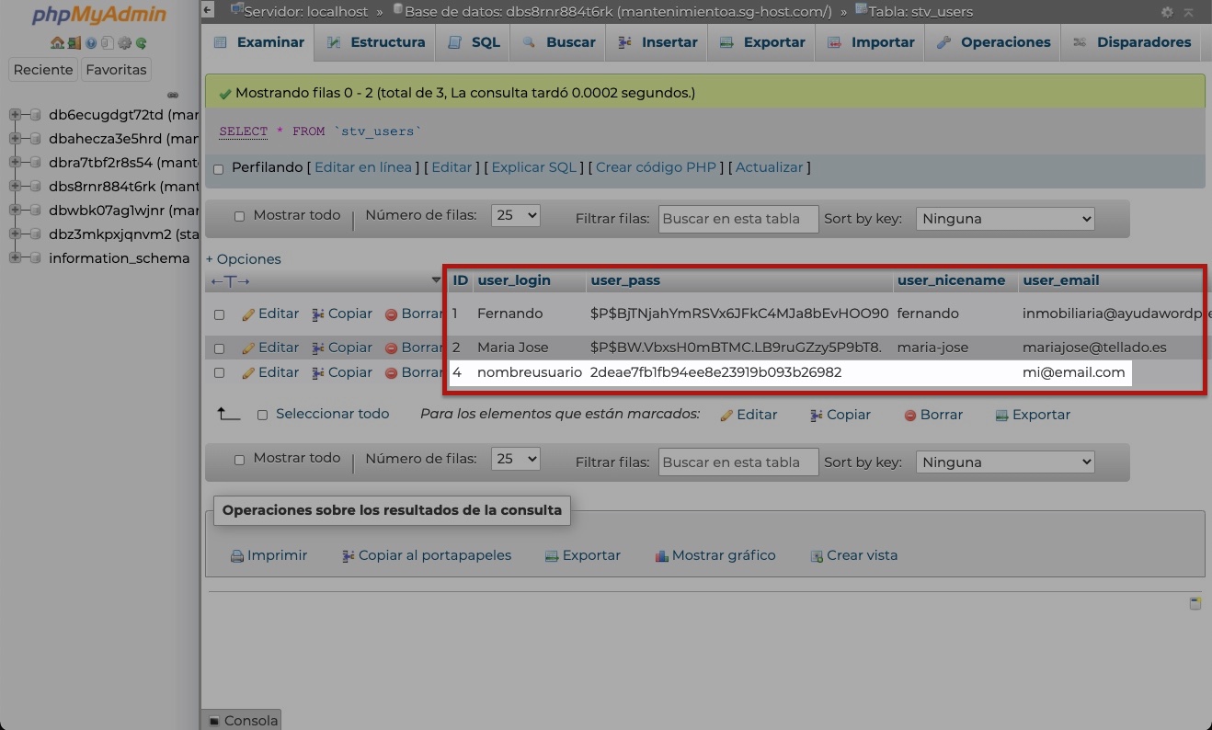Click the Favoritas button

tap(116, 69)
